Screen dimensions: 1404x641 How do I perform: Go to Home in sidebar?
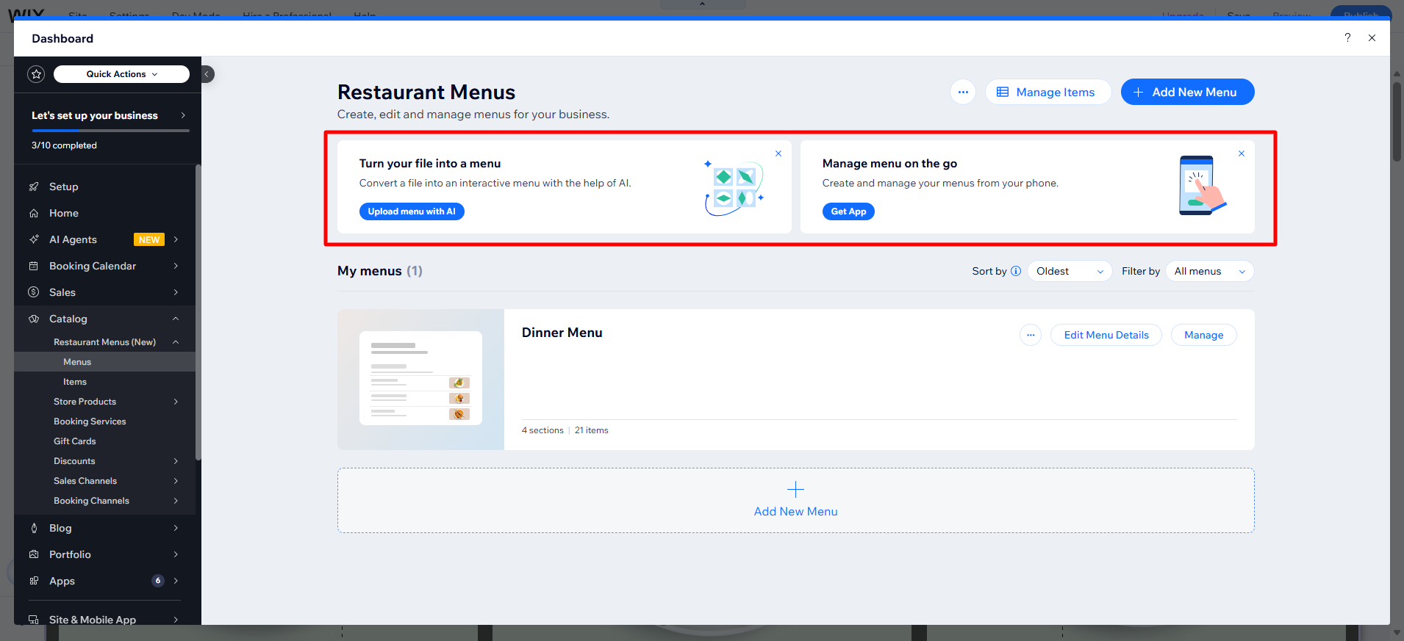tap(104, 213)
